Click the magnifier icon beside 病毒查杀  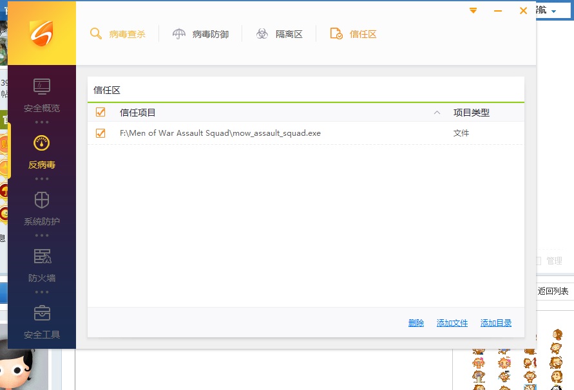click(x=96, y=33)
